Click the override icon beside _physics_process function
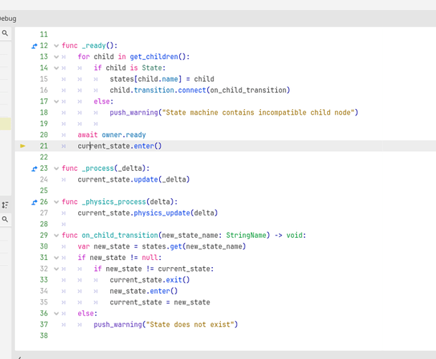The width and height of the screenshot is (436, 359). [34, 202]
